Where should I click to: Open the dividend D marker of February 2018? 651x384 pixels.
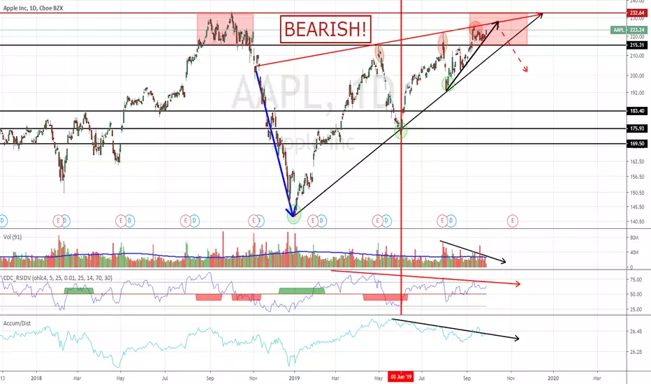(x=66, y=221)
